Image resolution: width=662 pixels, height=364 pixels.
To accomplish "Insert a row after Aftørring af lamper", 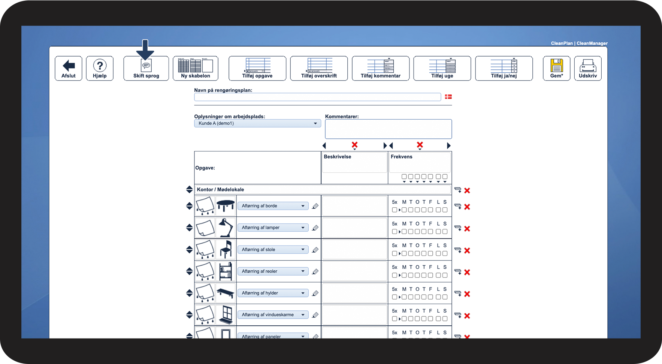I will point(458,228).
